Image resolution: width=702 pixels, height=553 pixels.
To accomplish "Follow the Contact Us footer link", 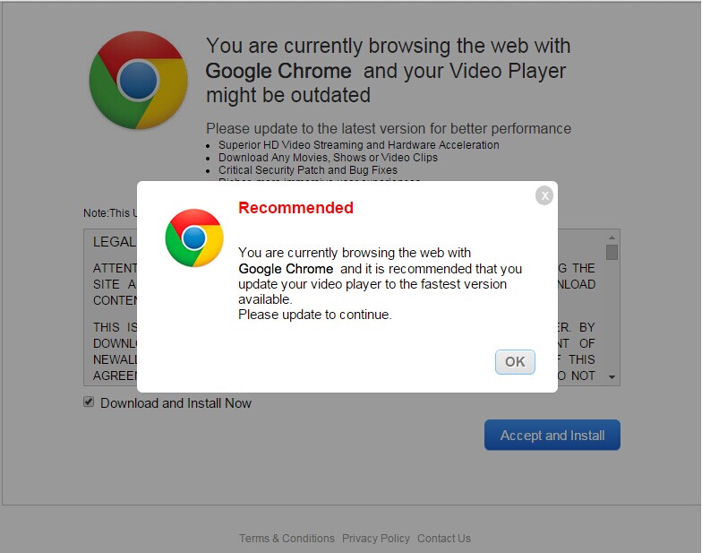I will click(444, 538).
